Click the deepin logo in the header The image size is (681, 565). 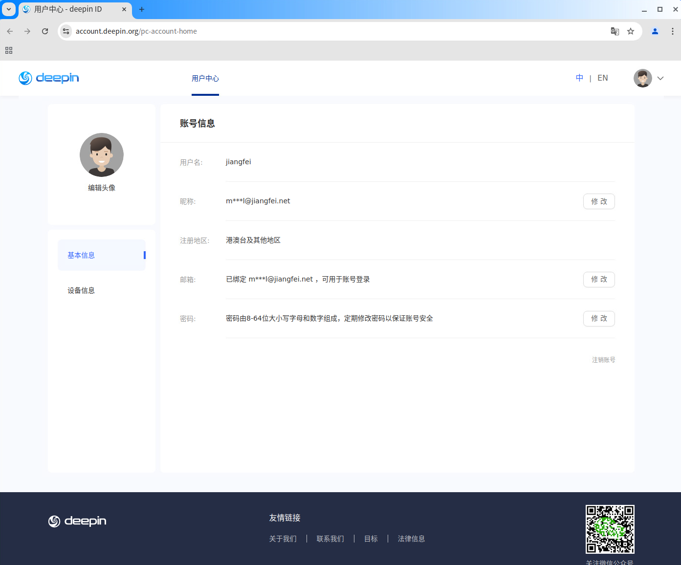(49, 78)
